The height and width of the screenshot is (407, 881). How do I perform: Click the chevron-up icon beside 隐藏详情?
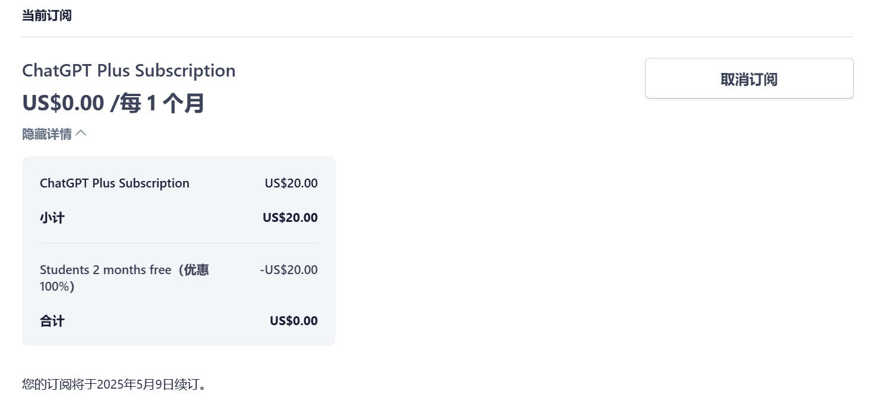pyautogui.click(x=81, y=133)
